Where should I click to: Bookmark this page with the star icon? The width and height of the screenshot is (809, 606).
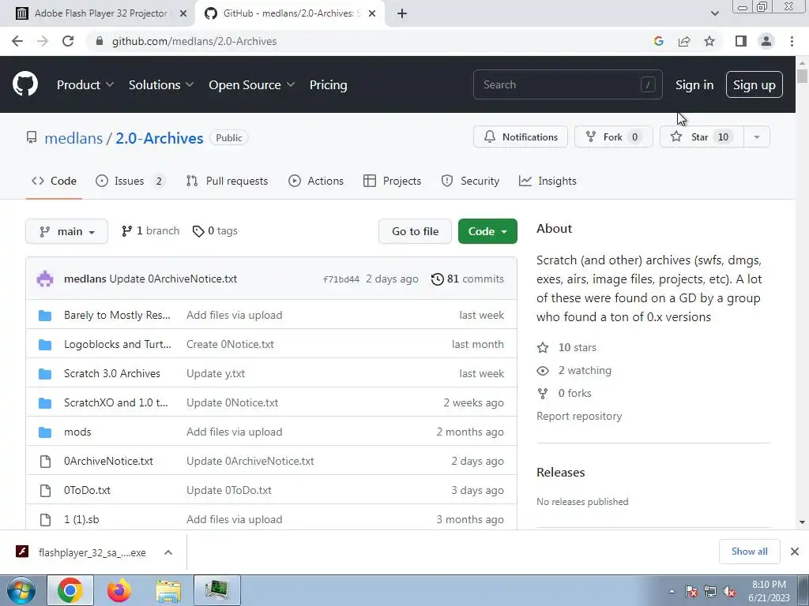point(709,41)
